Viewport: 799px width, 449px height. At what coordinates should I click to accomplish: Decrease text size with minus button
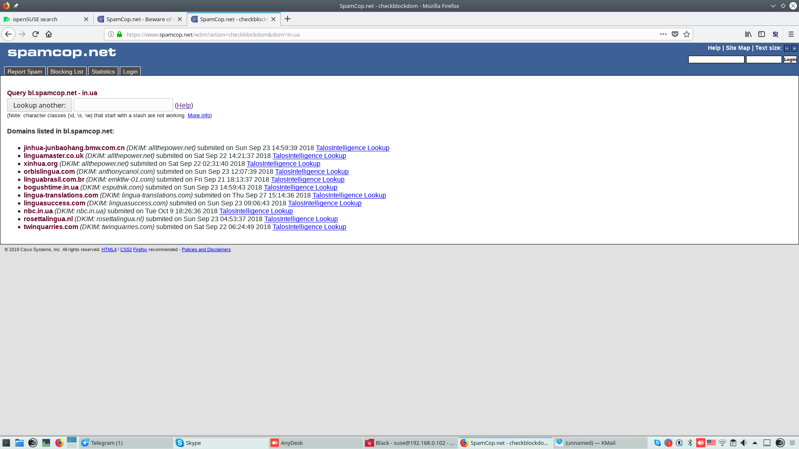787,48
